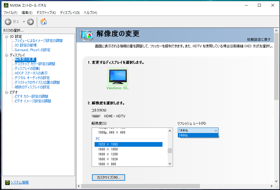This screenshot has height=190, width=280.
Task: Click 初期設定に戻す link
Action: pos(259,40)
